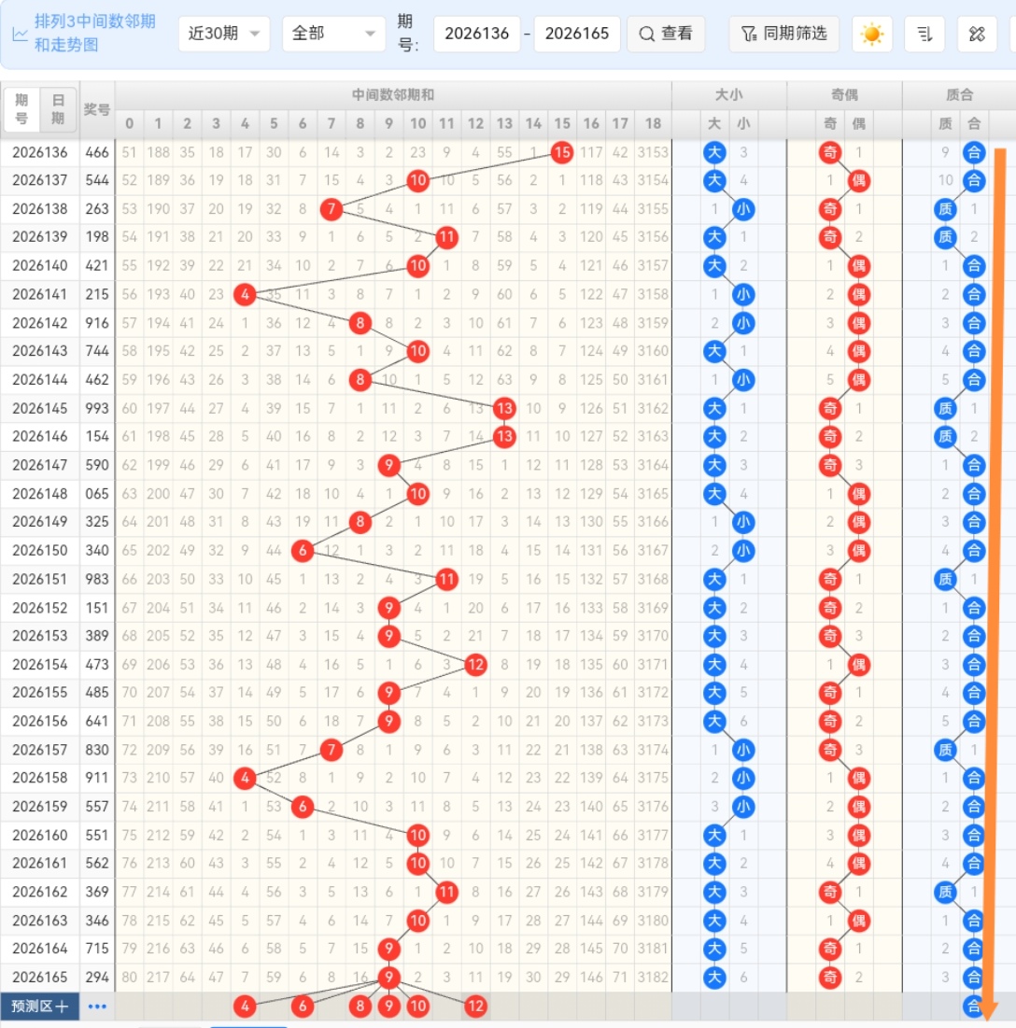The image size is (1016, 1028).
Task: Toggle the sun brightness theme icon
Action: pos(871,35)
